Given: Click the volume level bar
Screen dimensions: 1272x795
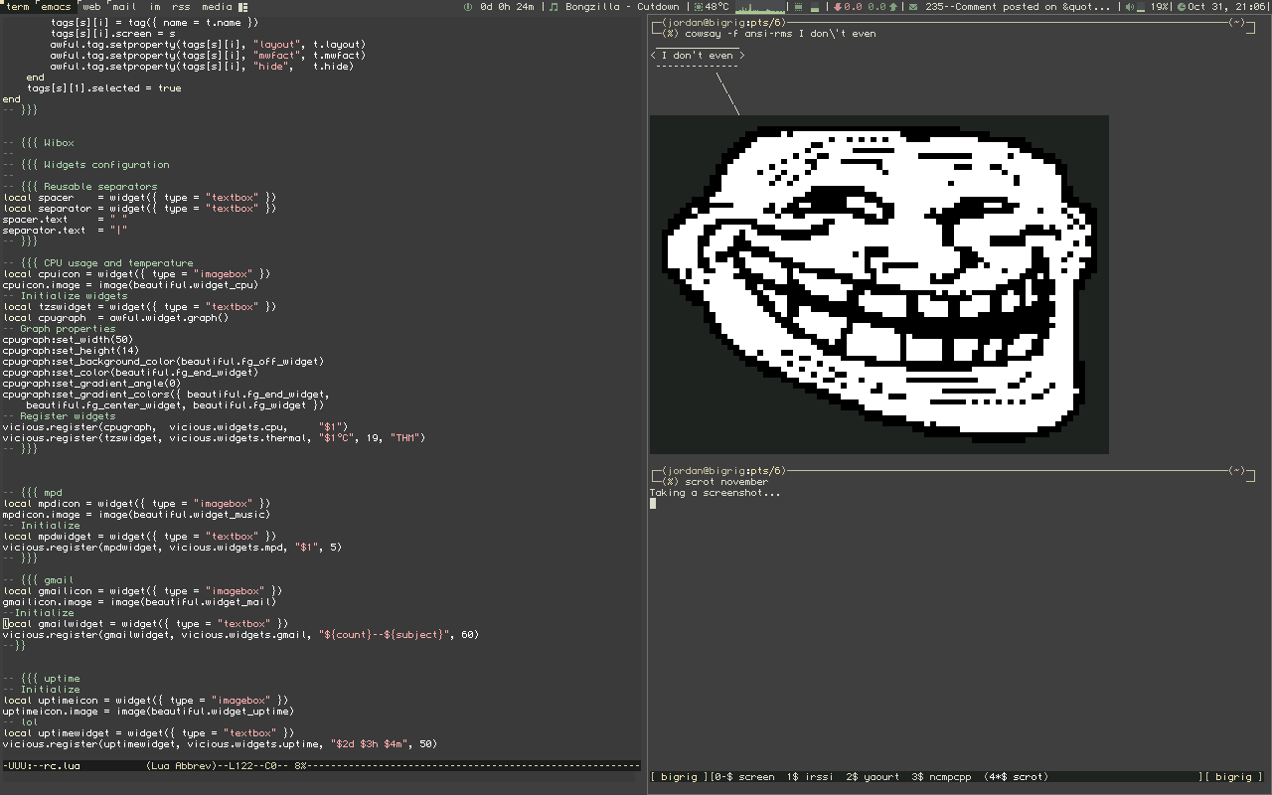Looking at the screenshot, I should [x=1143, y=9].
